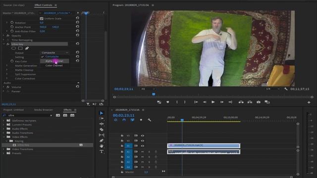Play the sequence in Program monitor
The image size is (317, 178).
pos(213,102)
